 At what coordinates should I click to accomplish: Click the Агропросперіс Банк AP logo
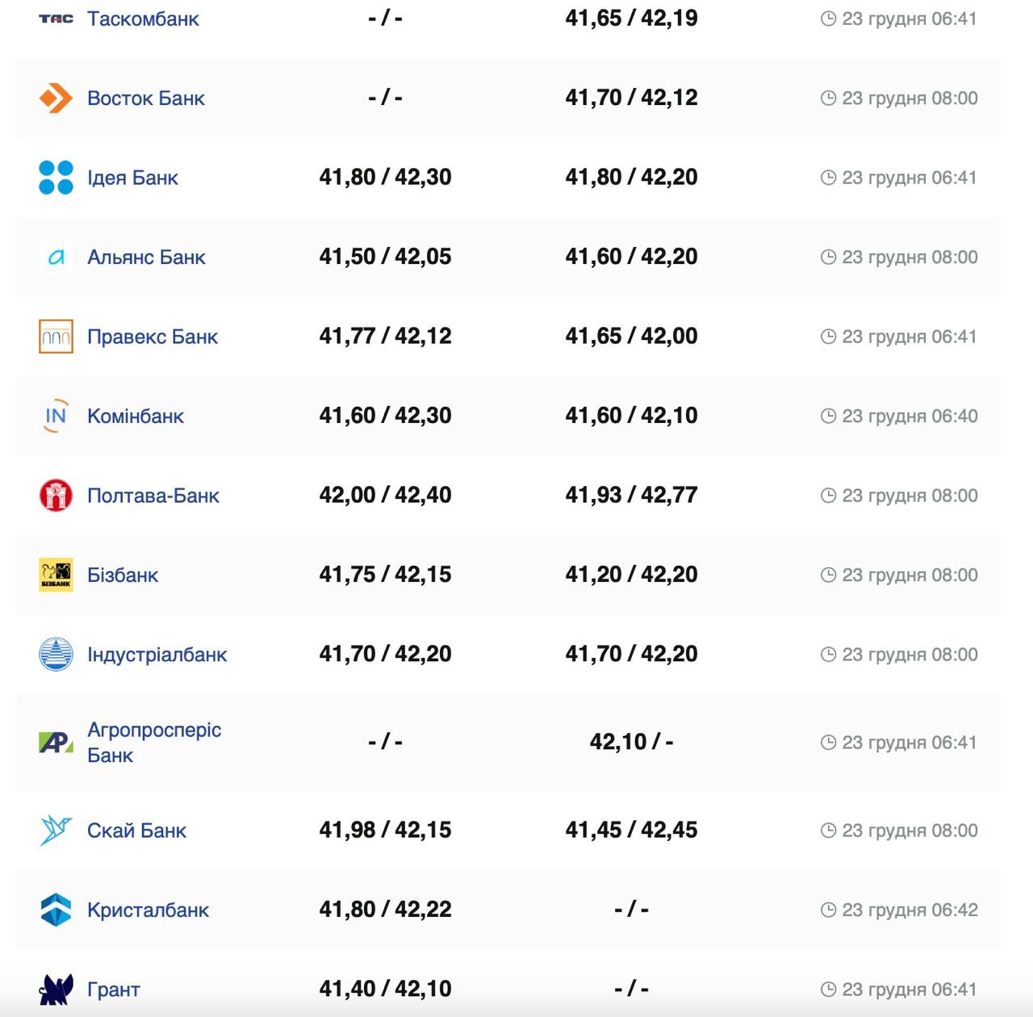click(56, 743)
